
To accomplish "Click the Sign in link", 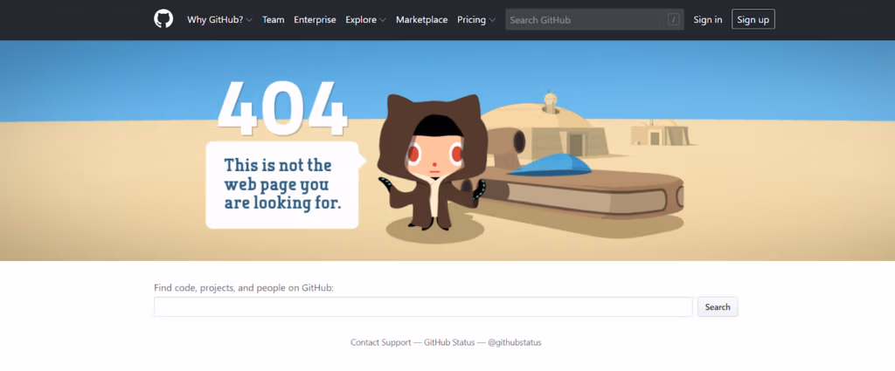I will tap(707, 19).
